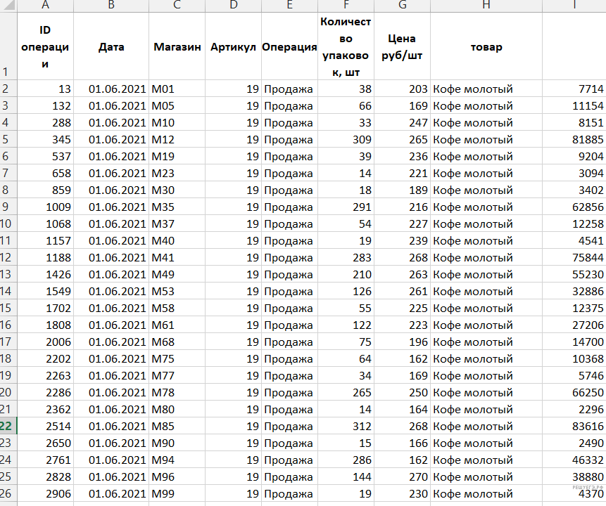
Task: Click the "Цена руб/шт" header cell
Action: click(402, 47)
